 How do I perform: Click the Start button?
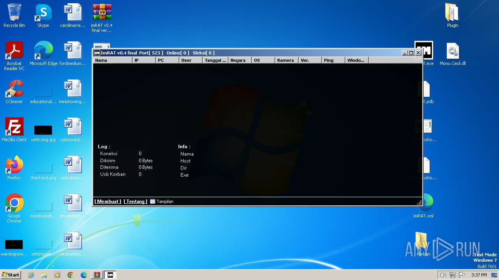[11, 275]
